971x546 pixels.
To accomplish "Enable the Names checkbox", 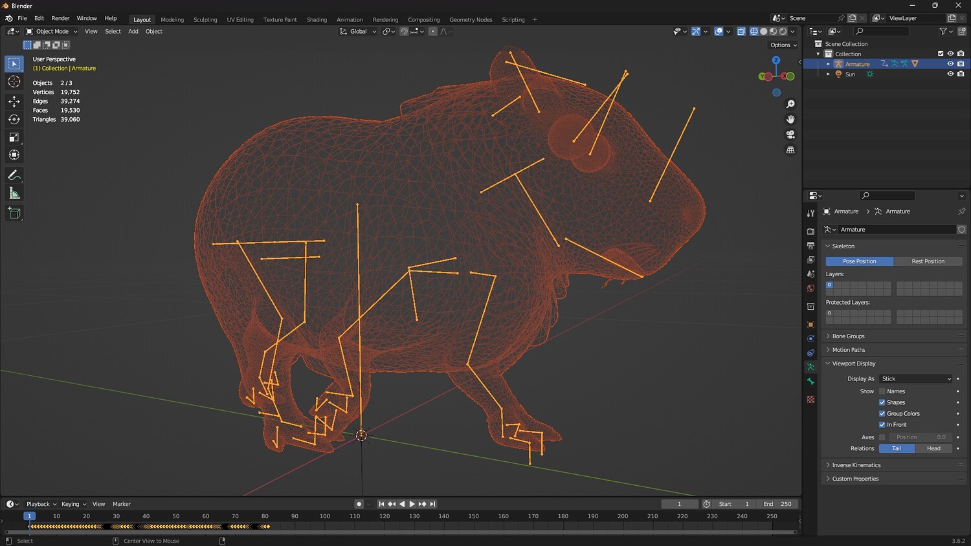I will coord(882,391).
